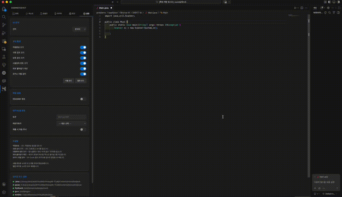This screenshot has height=197, width=342.
Task: Open chat panel settings gear
Action: [x=328, y=8]
